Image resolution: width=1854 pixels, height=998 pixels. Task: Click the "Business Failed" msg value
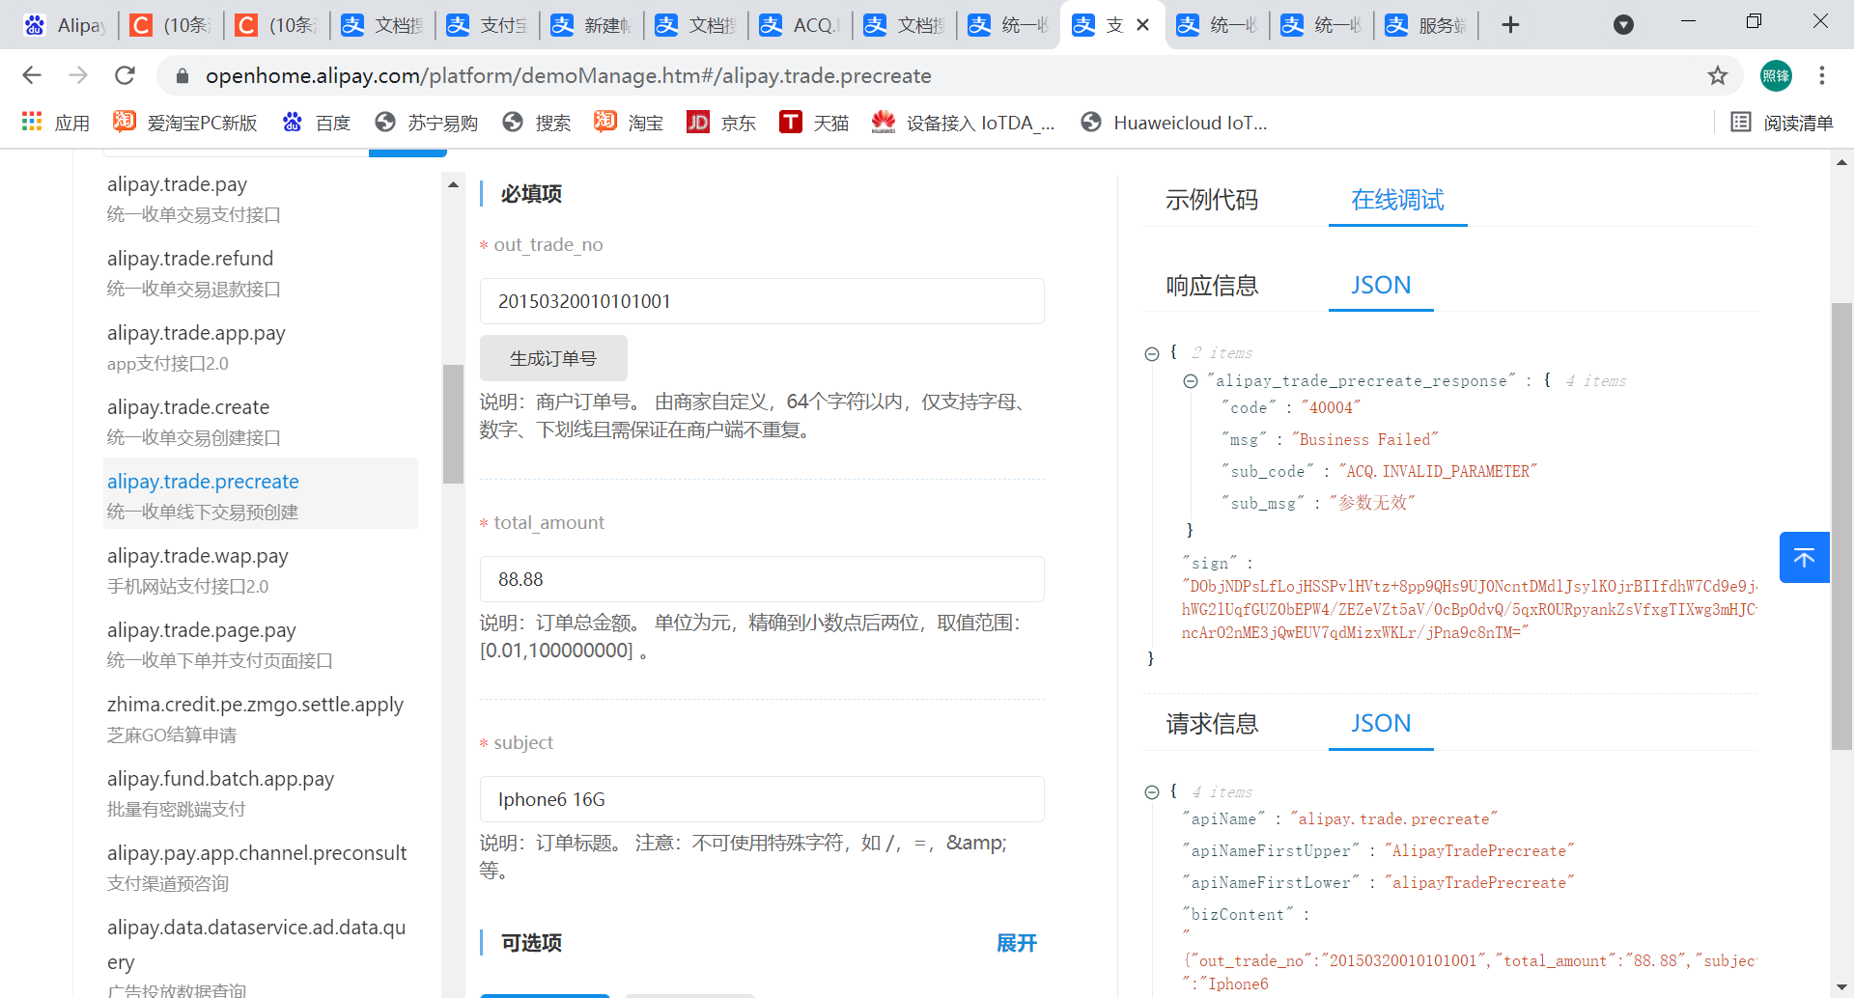pyautogui.click(x=1364, y=440)
